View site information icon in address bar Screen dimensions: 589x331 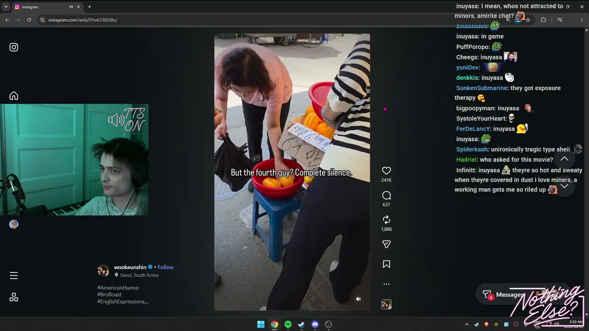coord(42,20)
